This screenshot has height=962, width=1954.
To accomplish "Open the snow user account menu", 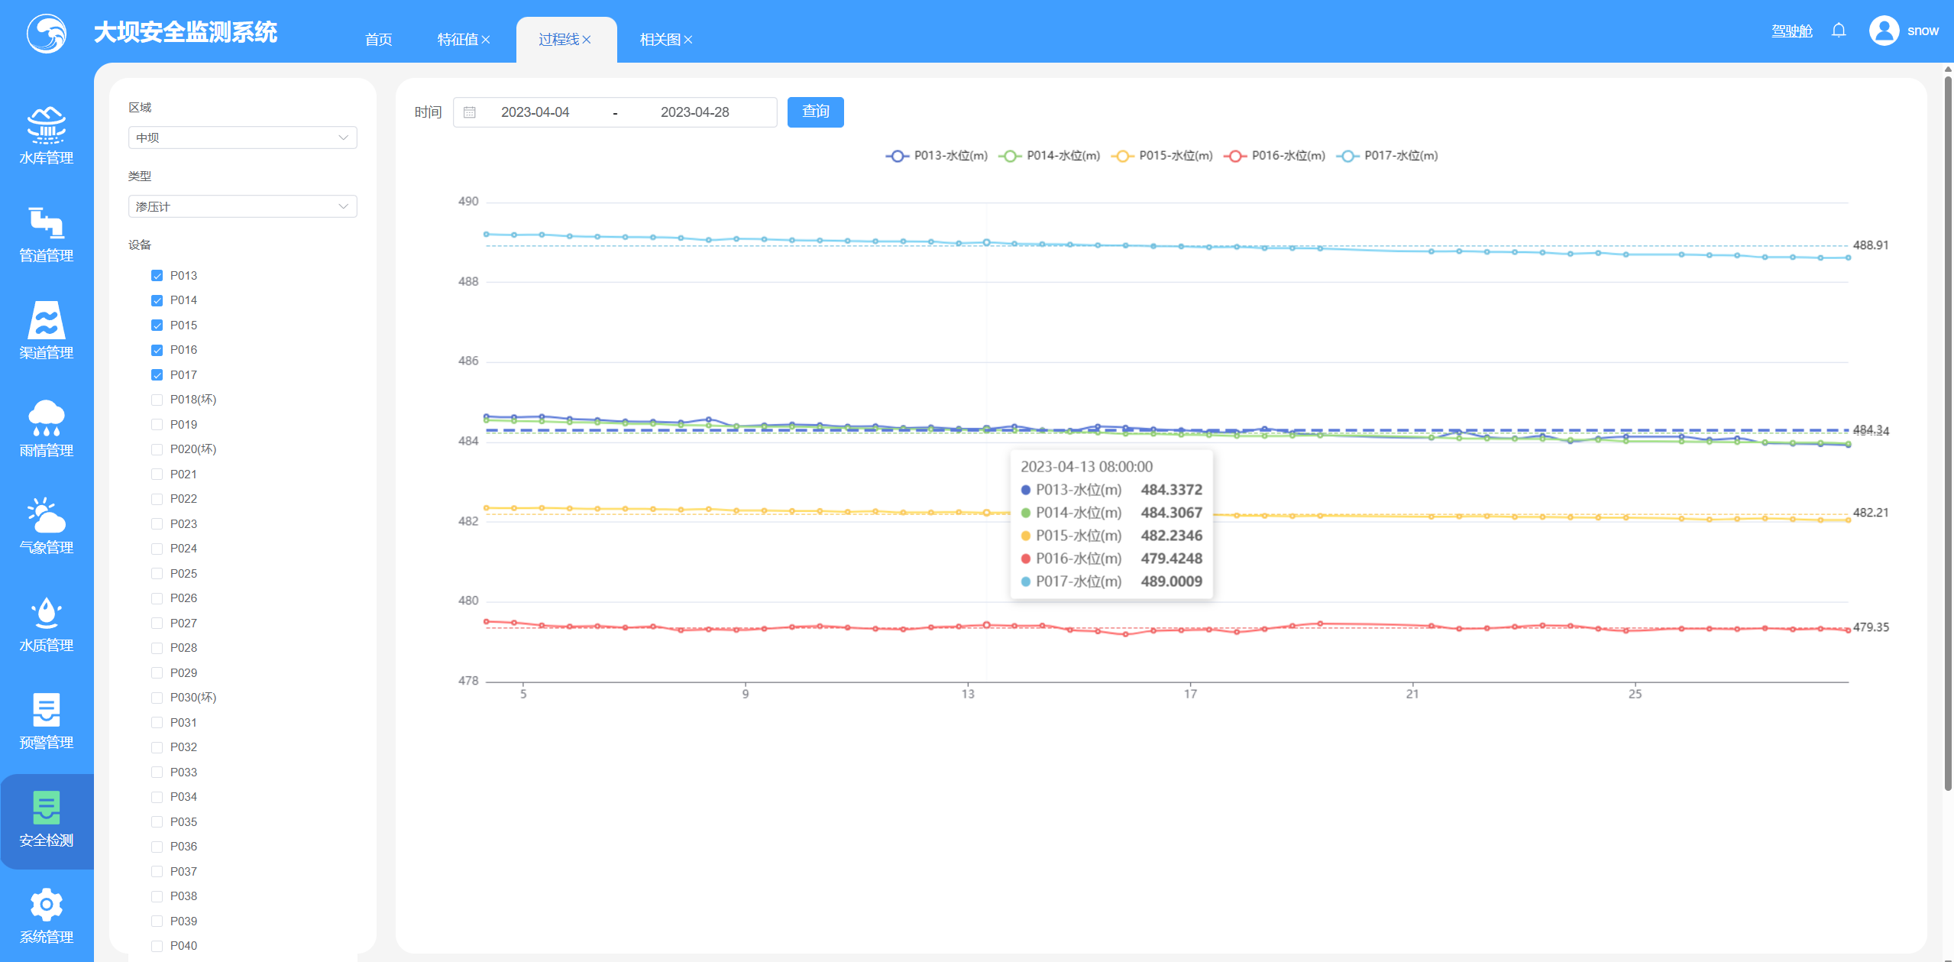I will pos(1904,31).
